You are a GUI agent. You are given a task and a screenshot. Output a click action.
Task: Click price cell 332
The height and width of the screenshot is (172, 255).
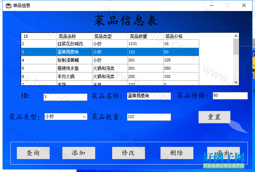[x=181, y=76]
